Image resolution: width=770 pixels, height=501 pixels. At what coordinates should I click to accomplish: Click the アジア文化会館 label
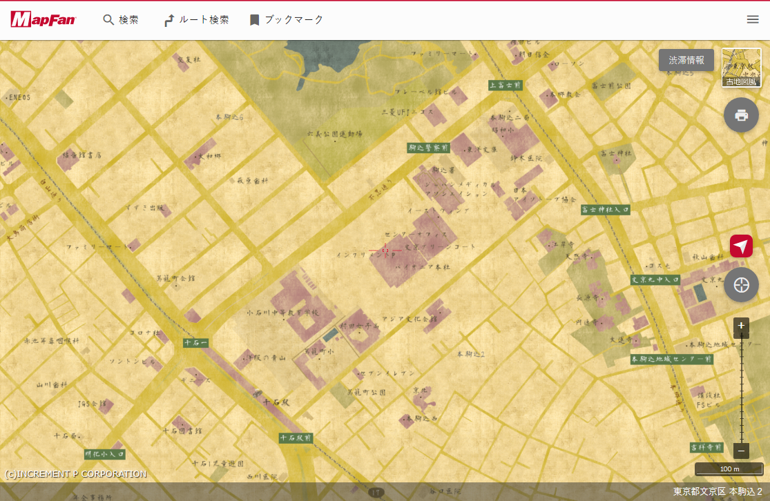click(409, 319)
